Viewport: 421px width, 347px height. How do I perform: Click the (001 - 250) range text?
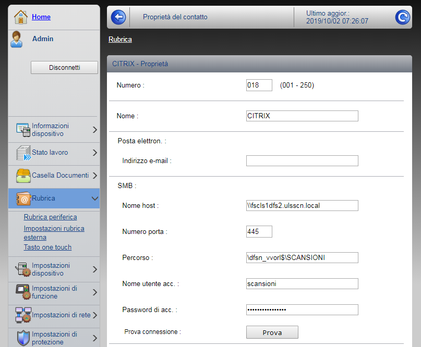[297, 85]
